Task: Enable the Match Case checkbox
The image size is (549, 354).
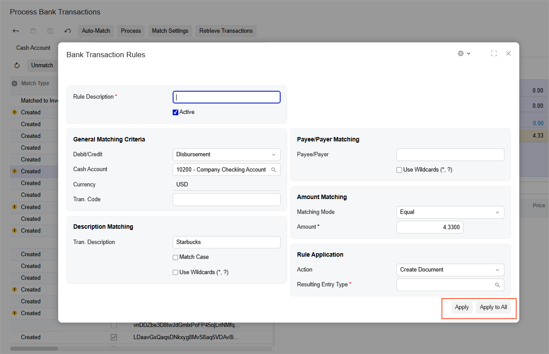Action: (176, 258)
